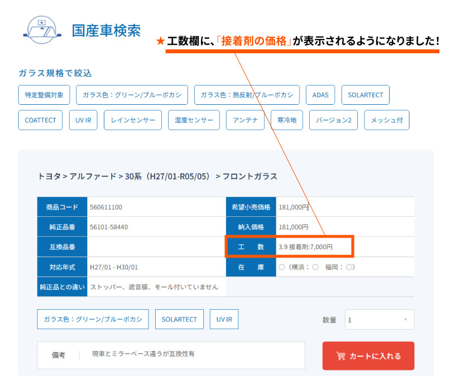Open the 数量 quantity dropdown

tap(379, 319)
